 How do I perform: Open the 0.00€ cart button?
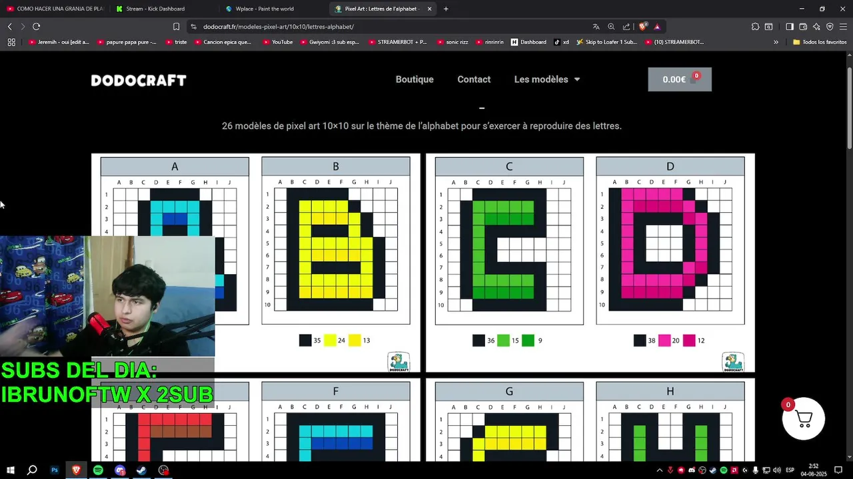pos(680,79)
